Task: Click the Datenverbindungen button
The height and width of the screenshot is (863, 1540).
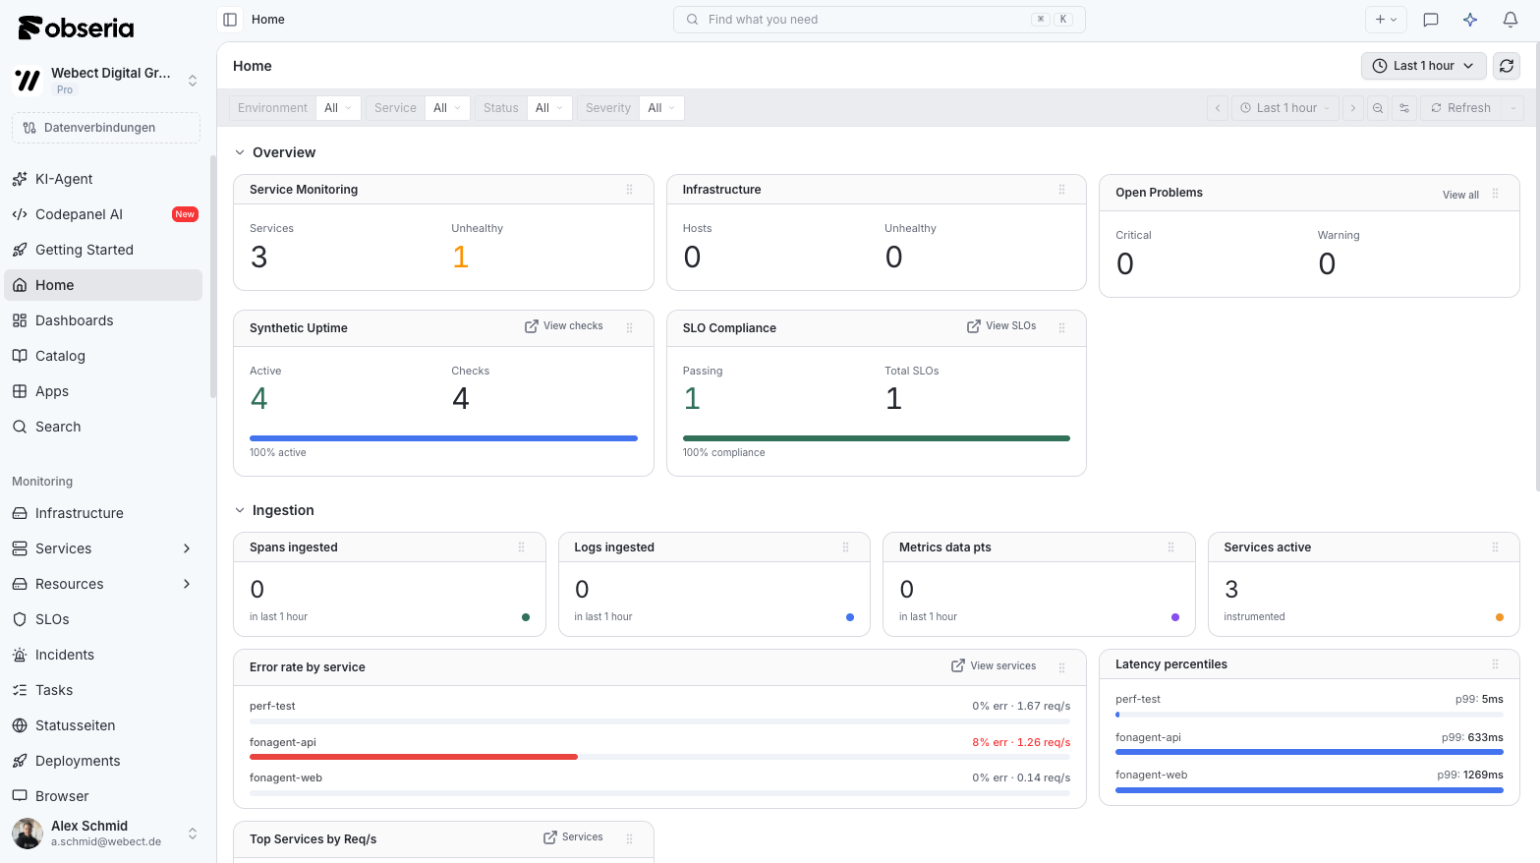Action: [106, 128]
